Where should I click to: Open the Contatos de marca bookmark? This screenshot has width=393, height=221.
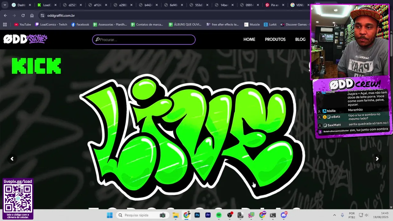(x=147, y=25)
